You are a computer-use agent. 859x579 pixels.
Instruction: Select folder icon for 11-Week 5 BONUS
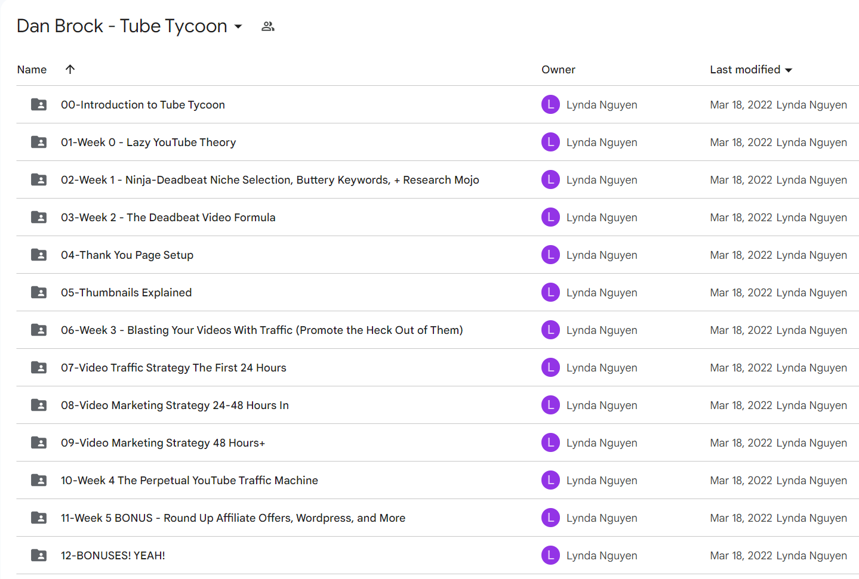(39, 518)
